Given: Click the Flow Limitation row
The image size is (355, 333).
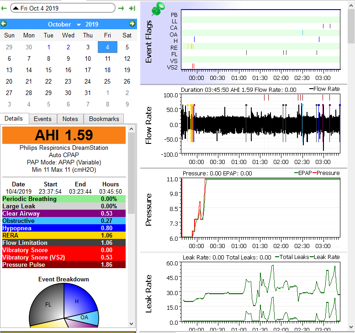Looking at the screenshot, I should 64,243.
